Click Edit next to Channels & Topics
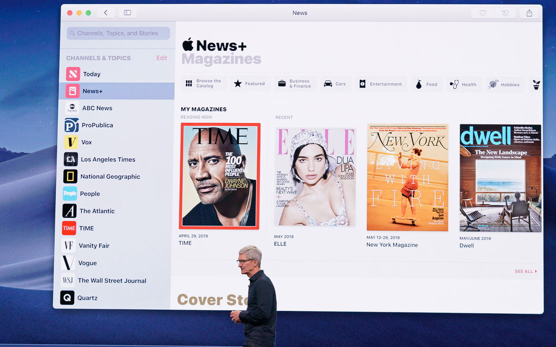 tap(162, 58)
